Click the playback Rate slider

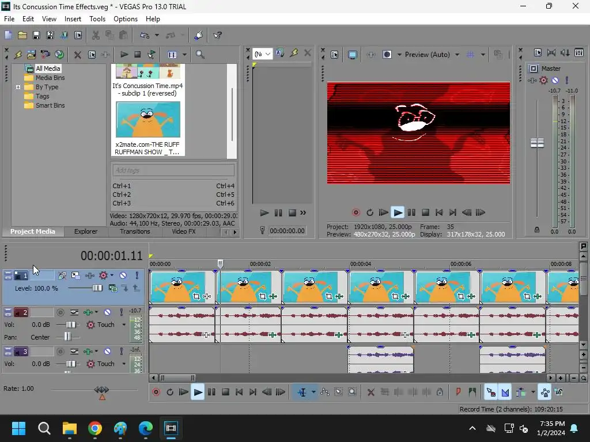click(101, 390)
